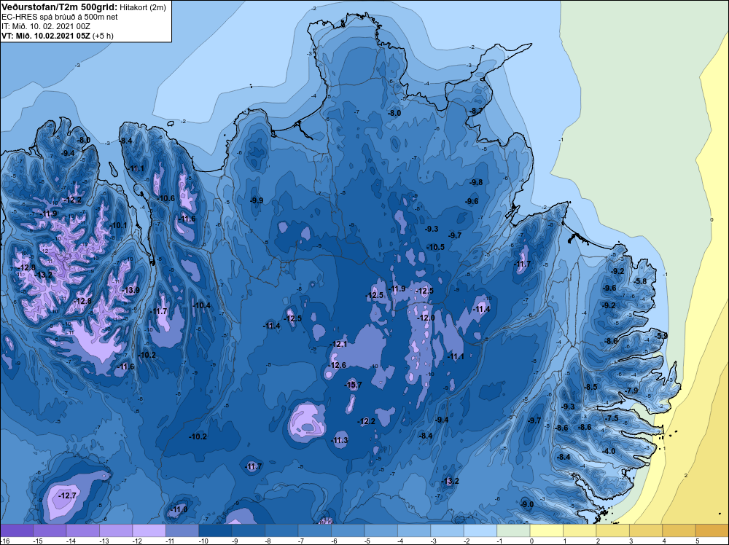Click the -11.0 temperature label
The width and height of the screenshot is (729, 545).
click(179, 509)
